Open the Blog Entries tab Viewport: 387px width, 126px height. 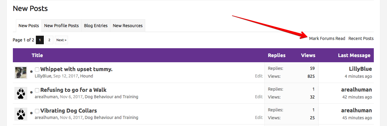pyautogui.click(x=96, y=26)
